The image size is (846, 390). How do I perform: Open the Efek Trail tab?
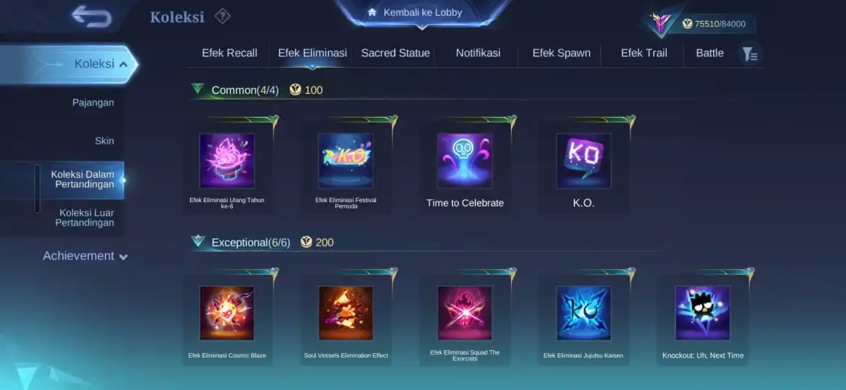coord(644,53)
